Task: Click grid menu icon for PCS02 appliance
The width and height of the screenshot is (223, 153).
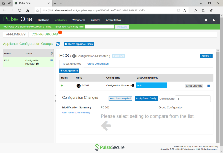Action: click(x=209, y=86)
